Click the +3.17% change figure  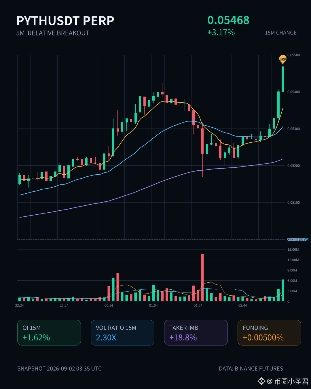click(221, 32)
